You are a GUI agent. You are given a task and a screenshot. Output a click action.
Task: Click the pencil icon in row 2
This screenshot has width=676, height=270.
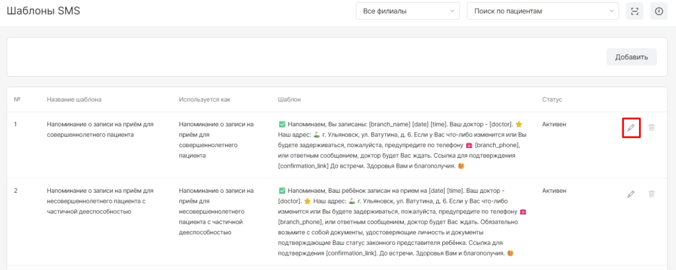631,193
